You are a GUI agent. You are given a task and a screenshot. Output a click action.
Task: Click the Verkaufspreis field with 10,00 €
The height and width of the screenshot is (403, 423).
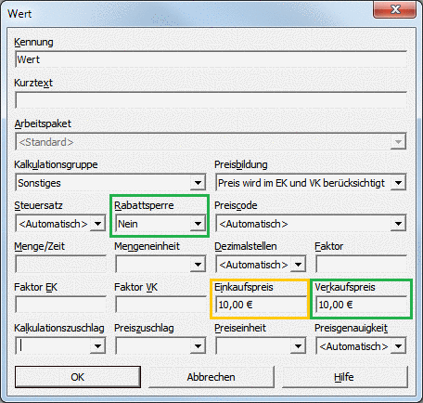361,305
